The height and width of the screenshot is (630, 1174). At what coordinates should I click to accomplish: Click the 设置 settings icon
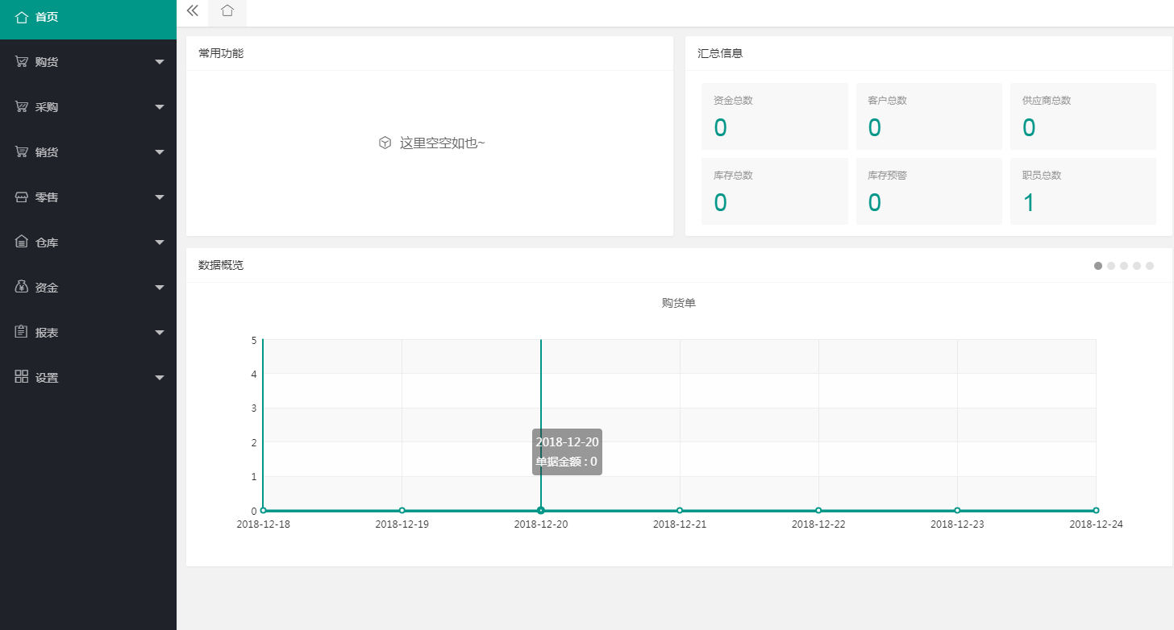(x=21, y=377)
